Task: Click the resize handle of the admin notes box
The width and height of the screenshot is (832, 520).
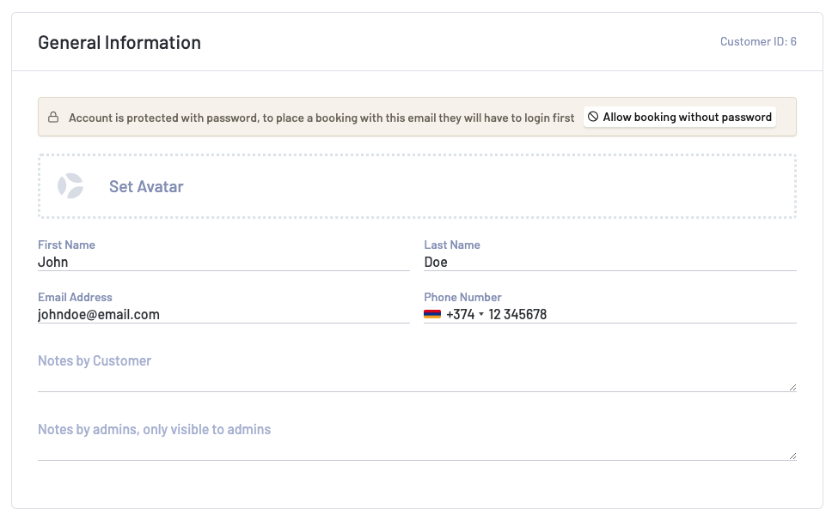Action: pyautogui.click(x=792, y=456)
